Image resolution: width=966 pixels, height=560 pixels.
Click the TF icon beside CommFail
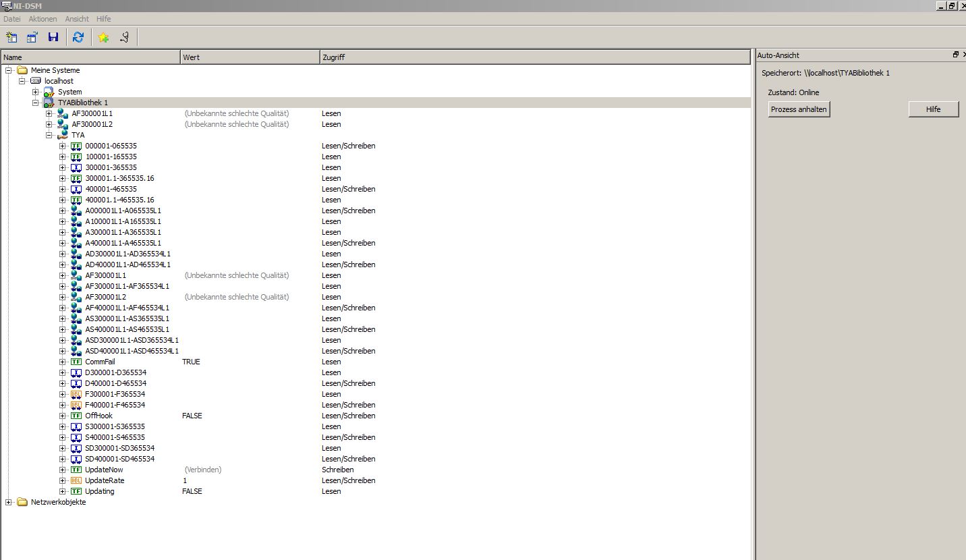(x=76, y=362)
